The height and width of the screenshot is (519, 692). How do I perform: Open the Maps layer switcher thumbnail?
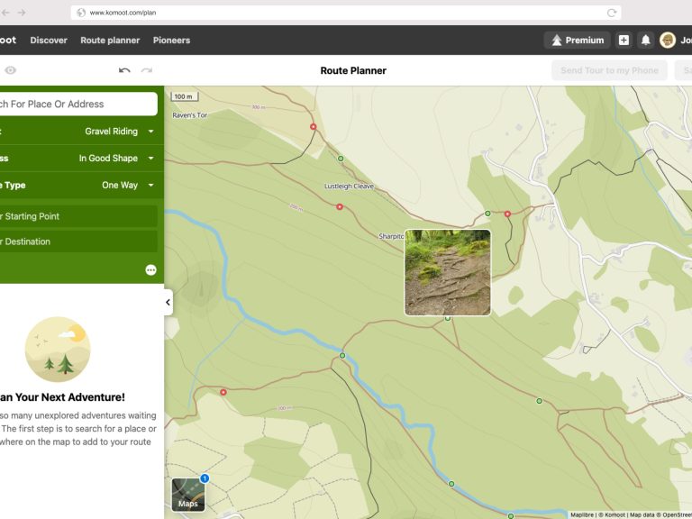click(188, 495)
